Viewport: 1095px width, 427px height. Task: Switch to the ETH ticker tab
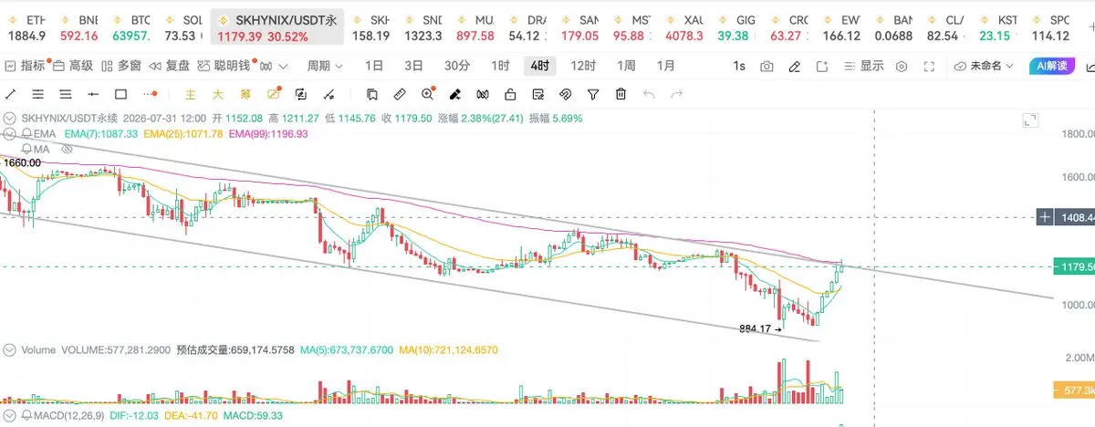(x=26, y=27)
